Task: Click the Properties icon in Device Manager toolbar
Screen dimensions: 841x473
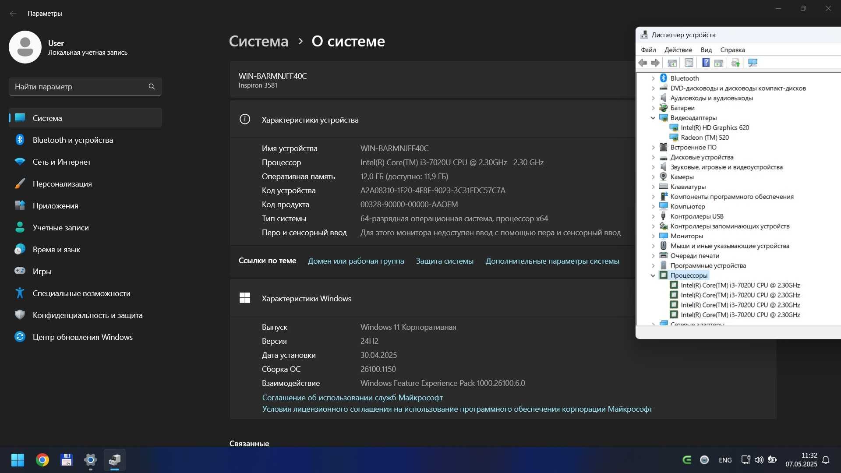Action: click(x=689, y=63)
